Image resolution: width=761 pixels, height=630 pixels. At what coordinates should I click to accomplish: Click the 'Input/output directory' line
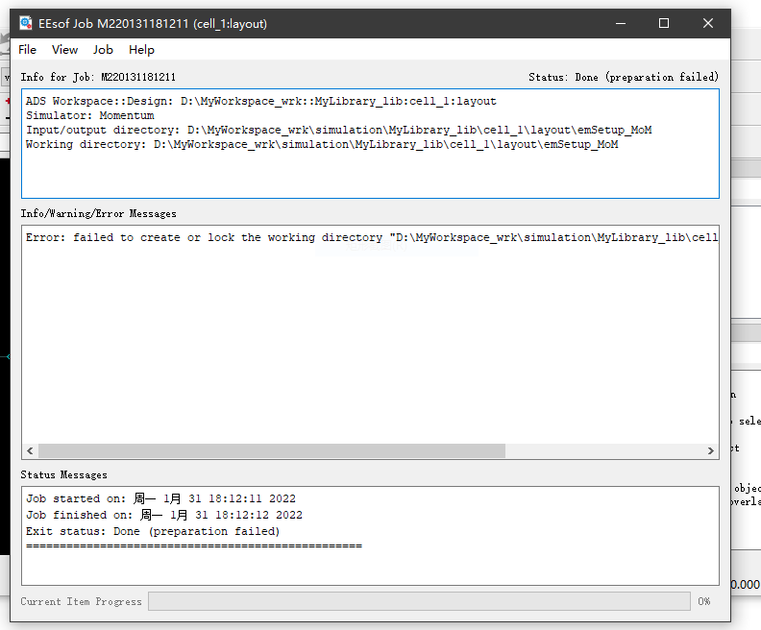(339, 130)
